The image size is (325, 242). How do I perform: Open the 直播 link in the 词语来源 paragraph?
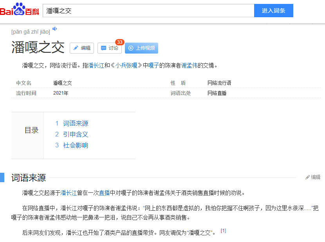pyautogui.click(x=104, y=193)
